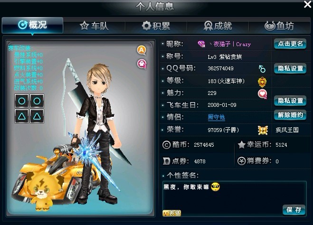Click the purple diamond nickname icon
The height and width of the screenshot is (225, 313).
(201, 44)
